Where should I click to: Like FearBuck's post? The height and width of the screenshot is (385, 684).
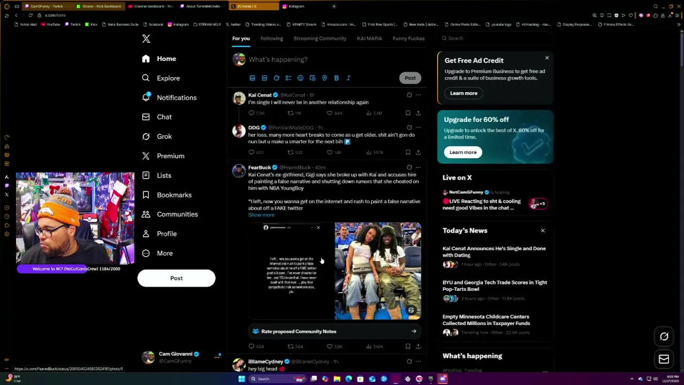[333, 346]
